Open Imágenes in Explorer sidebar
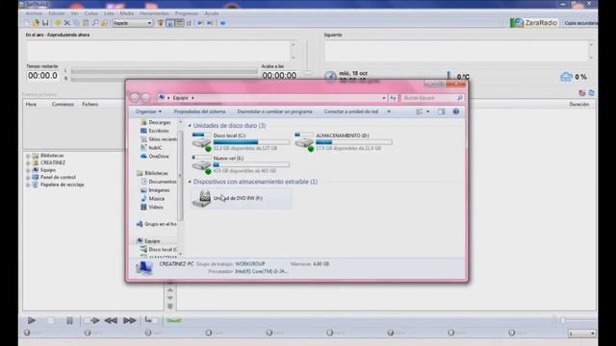This screenshot has width=616, height=346. click(x=159, y=190)
